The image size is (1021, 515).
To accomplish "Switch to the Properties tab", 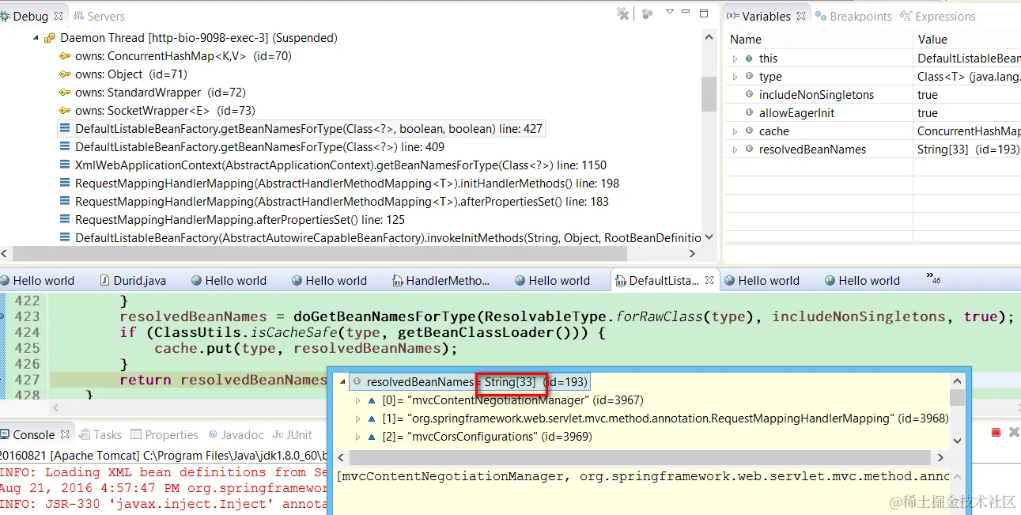I will (164, 434).
